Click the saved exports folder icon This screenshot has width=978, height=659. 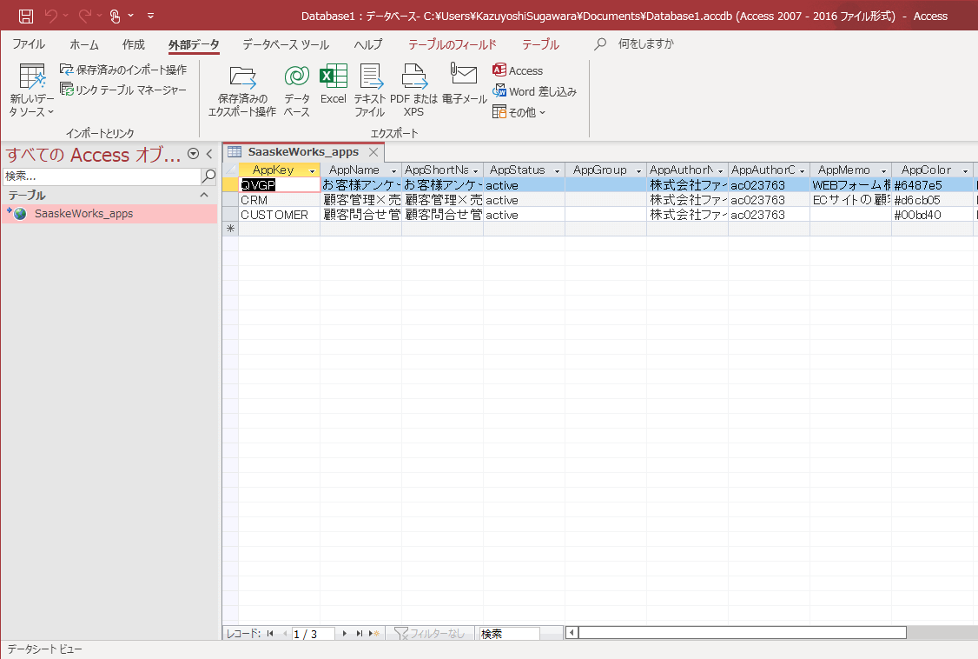pos(242,77)
